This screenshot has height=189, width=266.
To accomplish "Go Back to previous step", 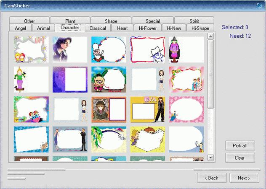I will (x=211, y=178).
